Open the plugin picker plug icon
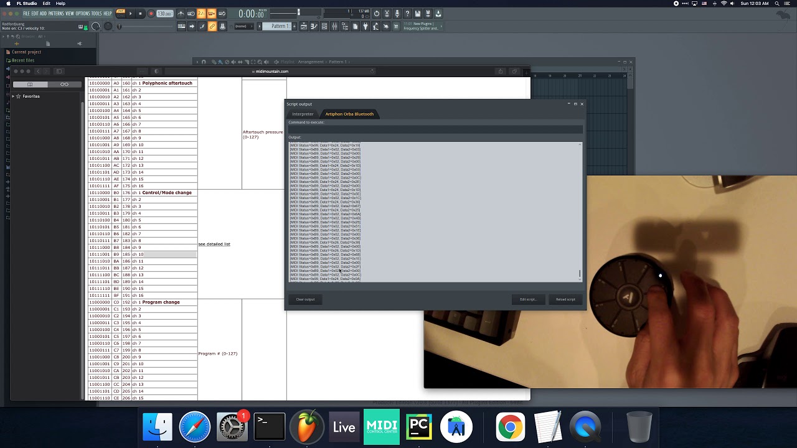797x448 pixels. pyautogui.click(x=365, y=26)
